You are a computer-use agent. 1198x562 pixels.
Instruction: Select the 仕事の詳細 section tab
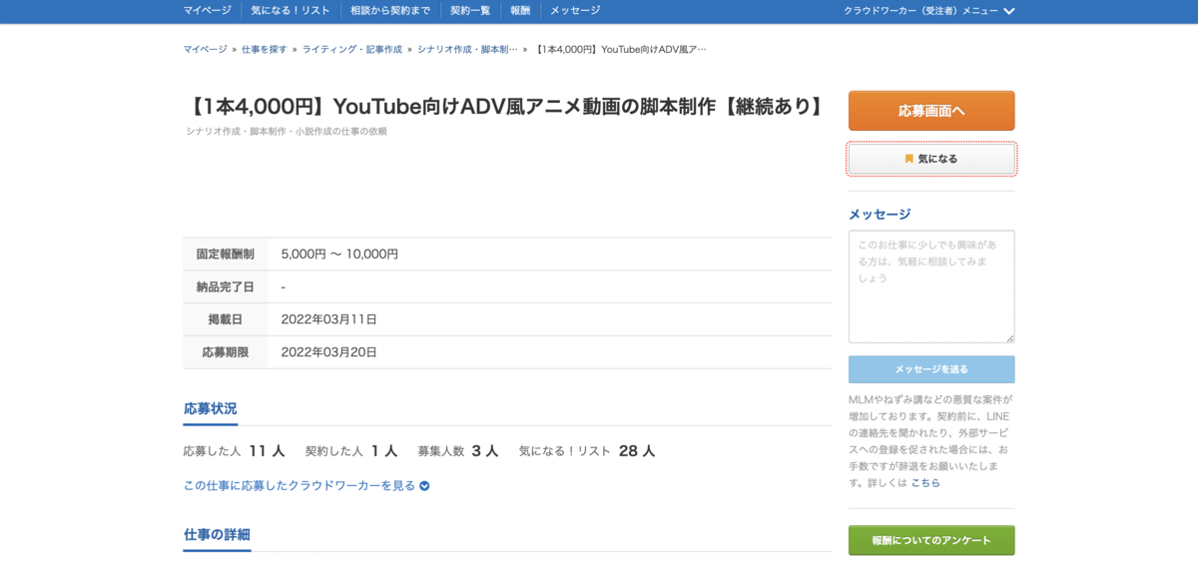click(217, 534)
